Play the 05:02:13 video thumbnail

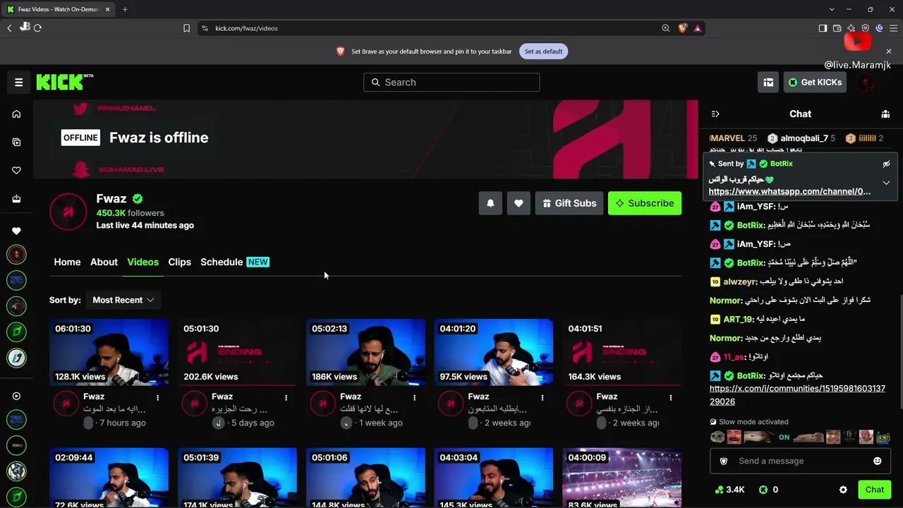point(365,352)
